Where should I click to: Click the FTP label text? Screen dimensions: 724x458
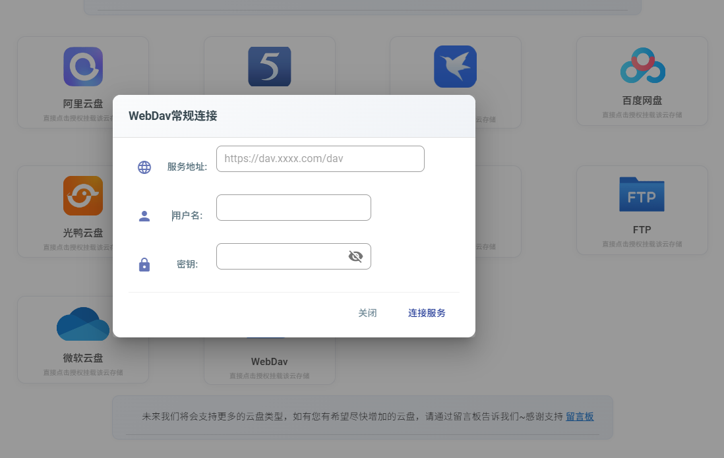click(x=642, y=230)
